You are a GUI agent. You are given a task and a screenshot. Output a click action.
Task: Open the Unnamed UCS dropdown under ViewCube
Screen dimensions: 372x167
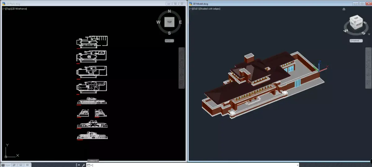356,41
